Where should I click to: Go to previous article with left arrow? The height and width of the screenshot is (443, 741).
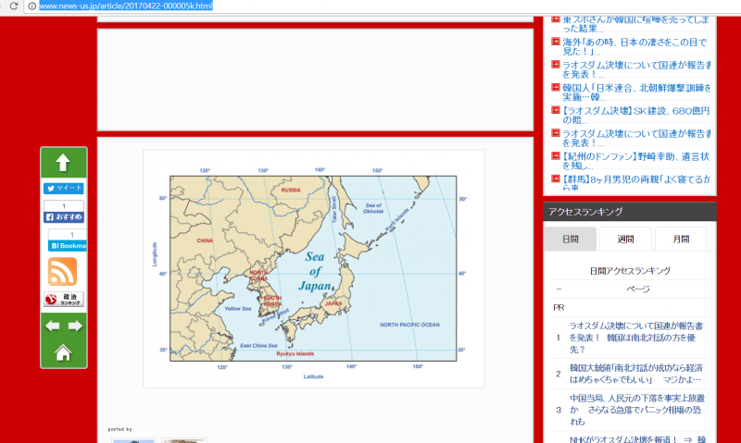pyautogui.click(x=53, y=326)
